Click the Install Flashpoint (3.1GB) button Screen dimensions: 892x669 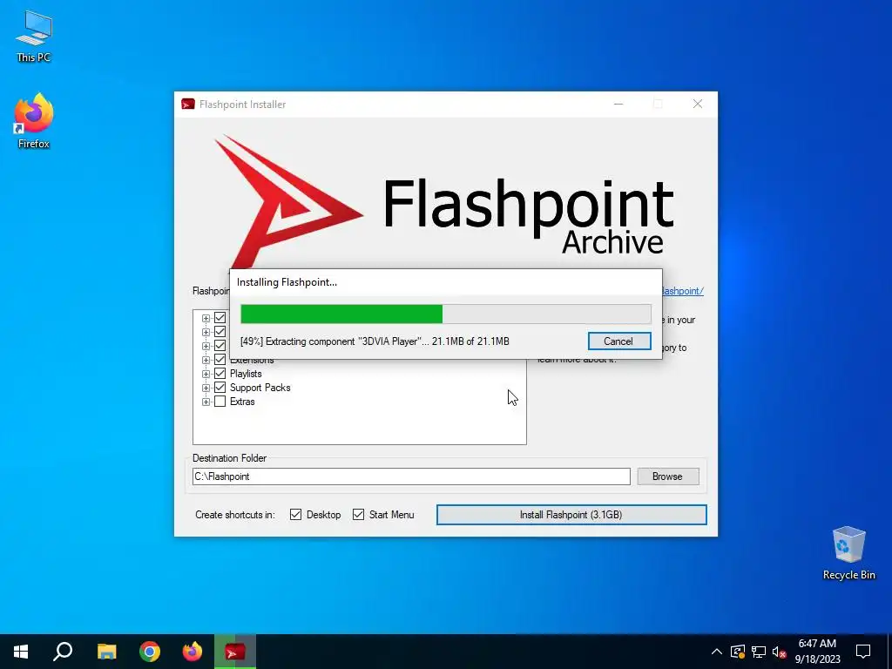point(571,515)
